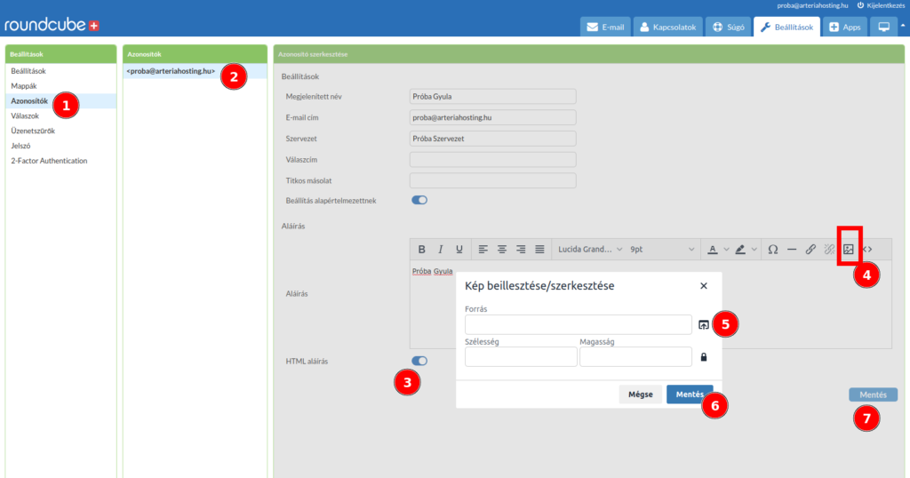Insert a link using the chain icon
The width and height of the screenshot is (910, 478).
[810, 250]
